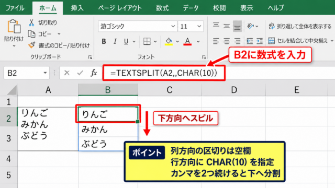Image resolution: width=335 pixels, height=188 pixels.
Task: Select the ホーム (Home) tab
Action: [48, 8]
